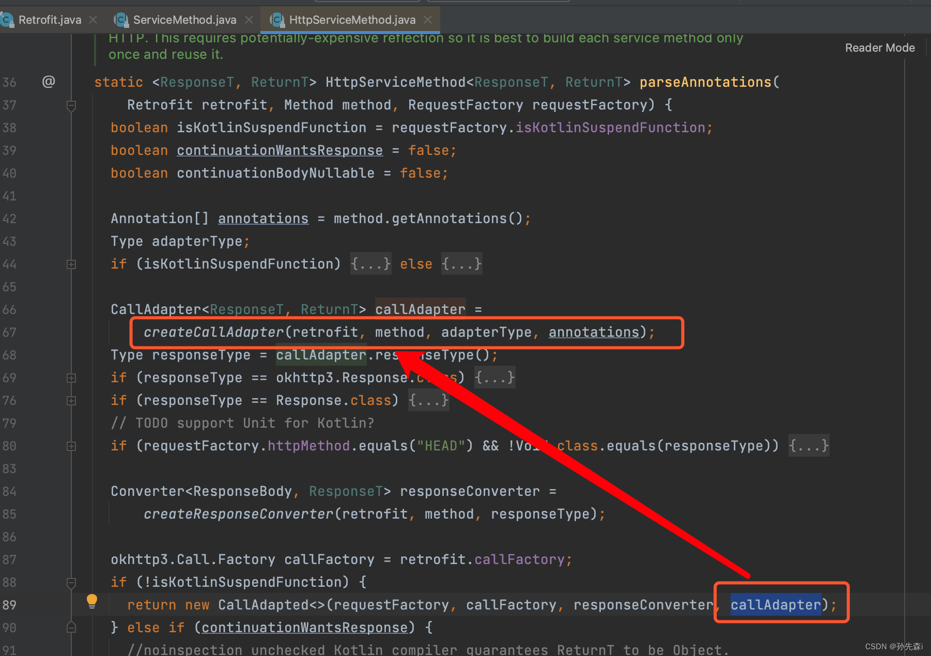This screenshot has height=656, width=931.
Task: Click the isKotlinSuspendFunction field on line 38
Action: (610, 128)
